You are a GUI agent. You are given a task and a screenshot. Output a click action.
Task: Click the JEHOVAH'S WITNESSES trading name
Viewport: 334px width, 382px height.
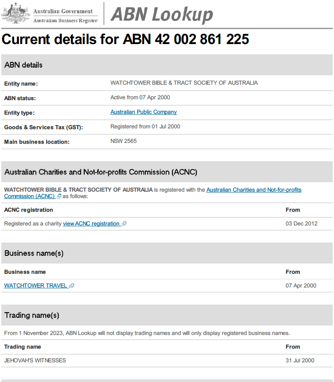tap(35, 361)
